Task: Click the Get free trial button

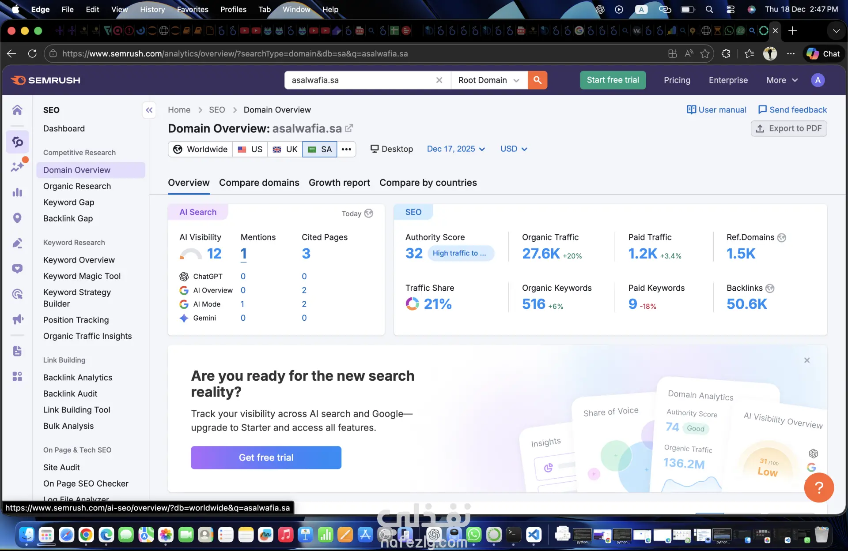Action: [266, 457]
